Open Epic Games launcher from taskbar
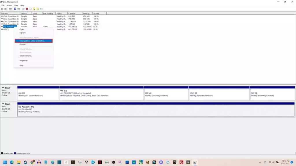Image resolution: width=296 pixels, height=166 pixels. click(x=175, y=162)
